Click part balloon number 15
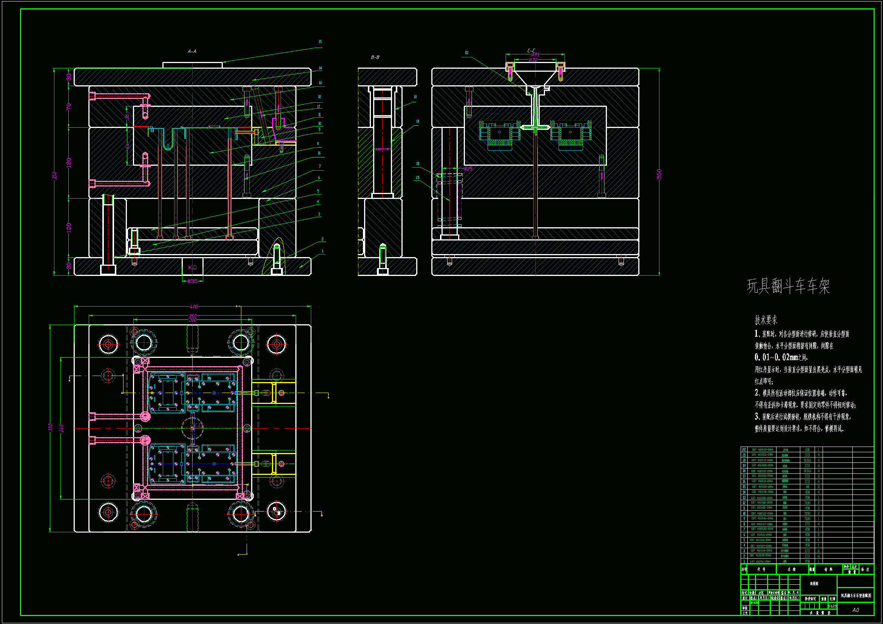 pyautogui.click(x=320, y=42)
